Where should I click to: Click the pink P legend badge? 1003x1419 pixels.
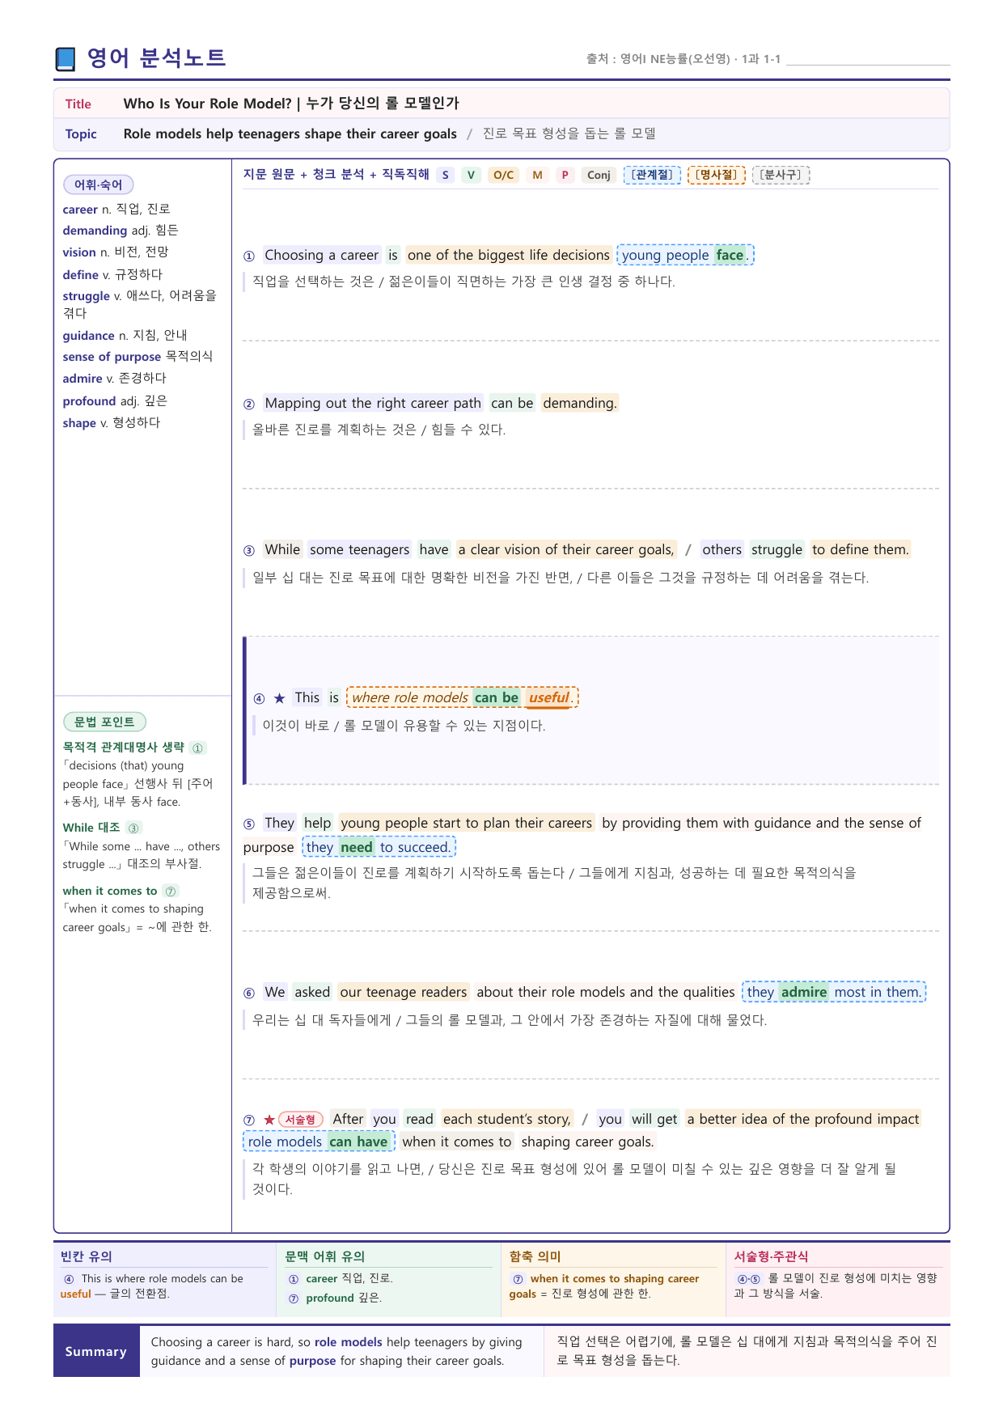565,175
